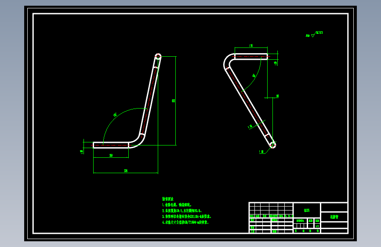The height and width of the screenshot is (247, 381).
Task: Select technical requirement note numbered 4
Action: point(185,222)
